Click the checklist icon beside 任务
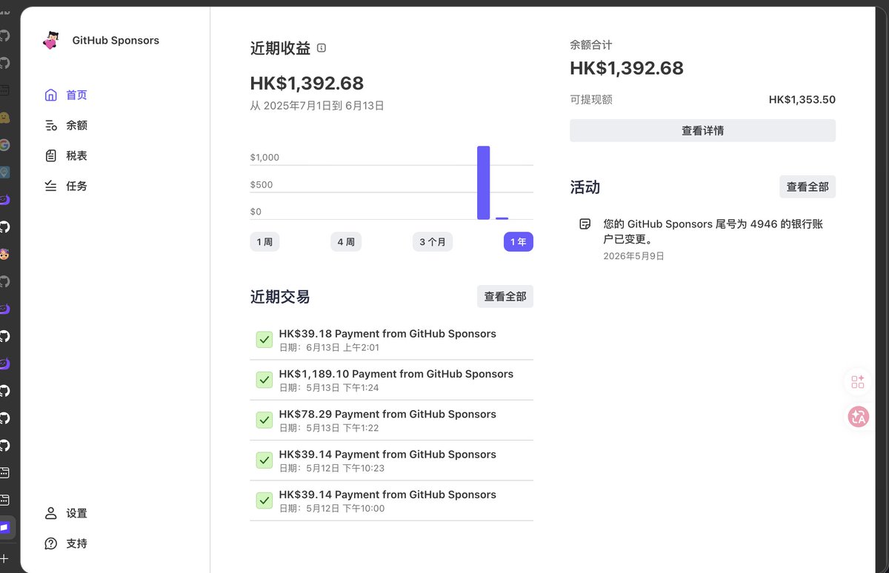Viewport: 889px width, 573px height. click(x=50, y=186)
